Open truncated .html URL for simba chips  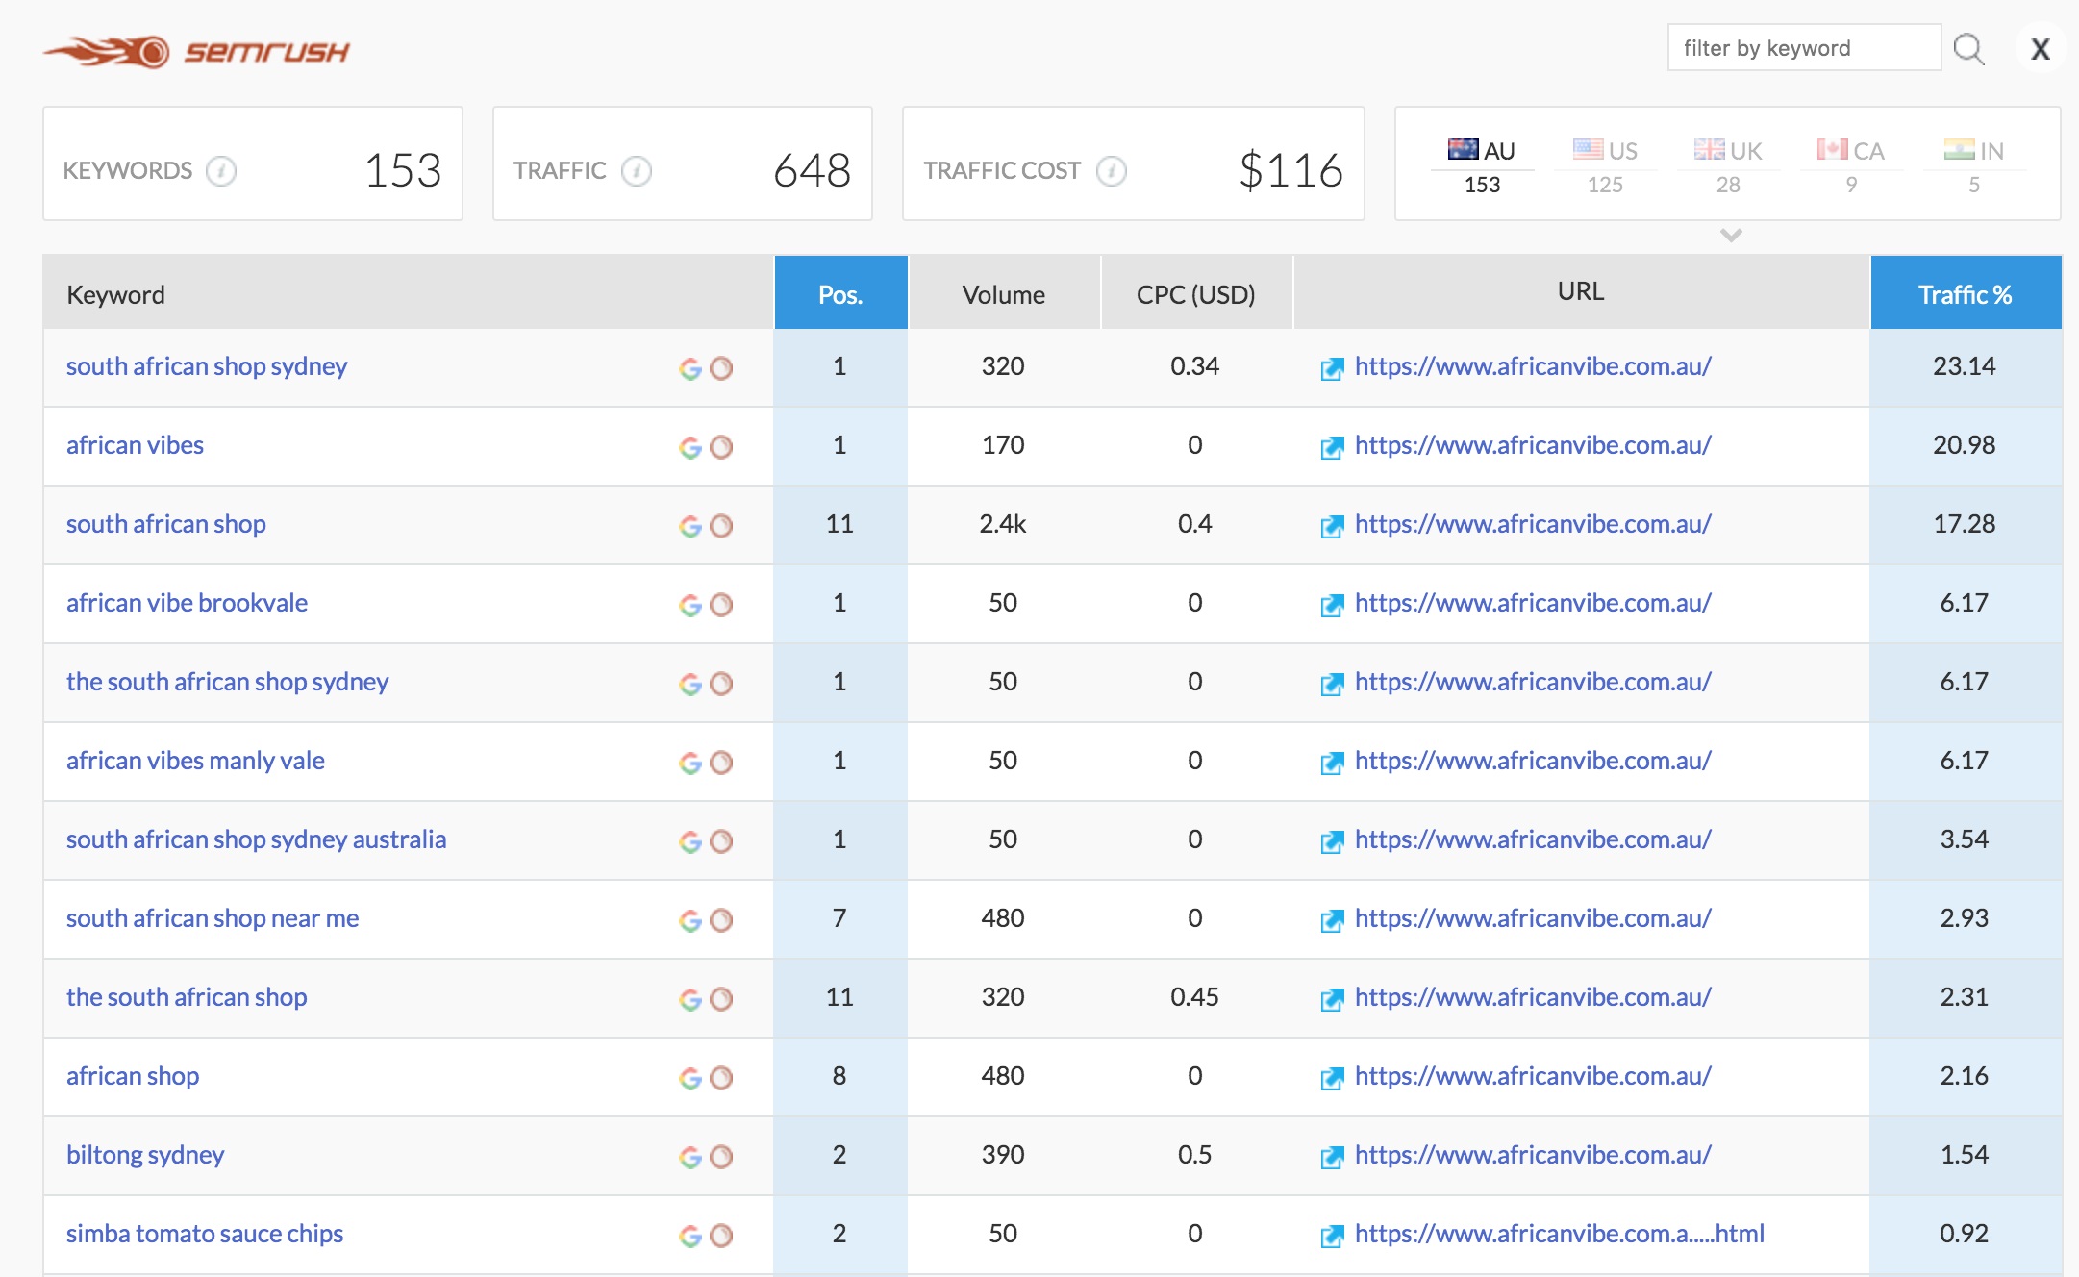[1559, 1234]
